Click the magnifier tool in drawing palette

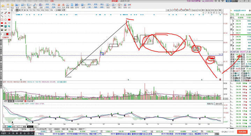9,26
